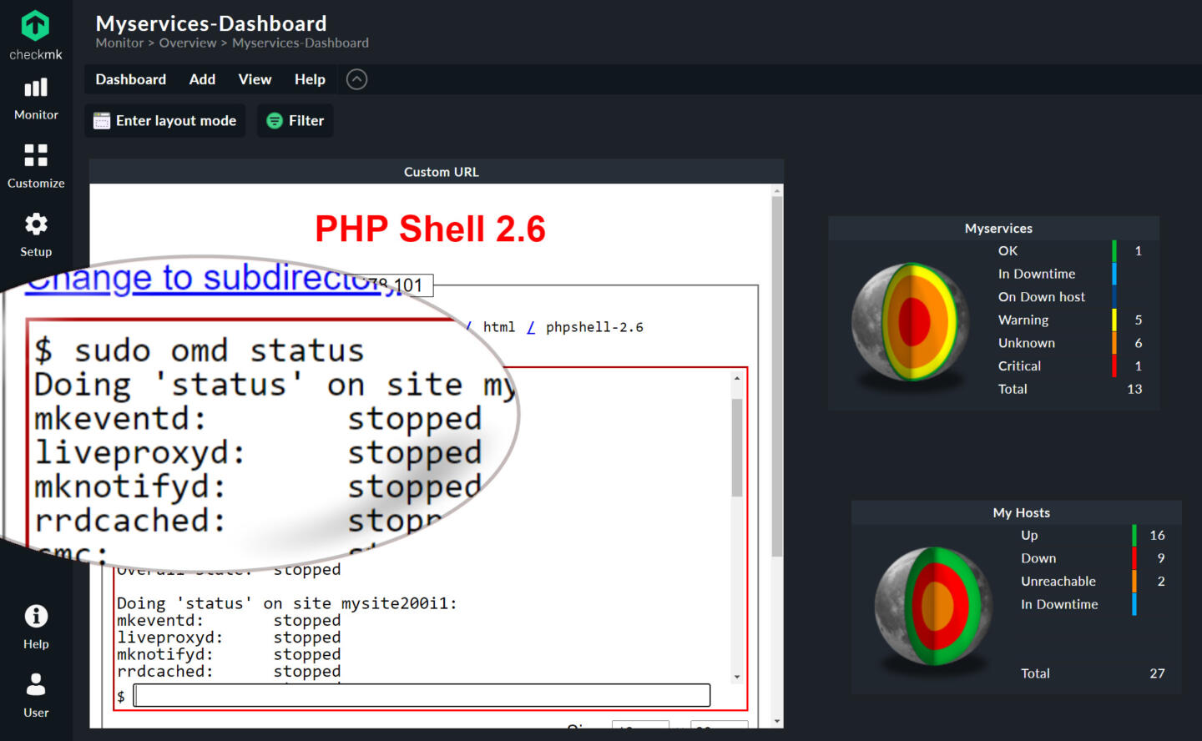Click the checkmk logo
The width and height of the screenshot is (1202, 741).
[35, 26]
